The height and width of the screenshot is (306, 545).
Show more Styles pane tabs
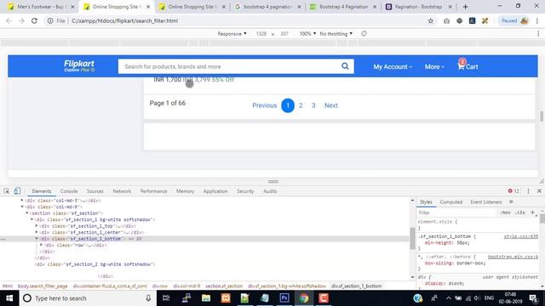click(x=511, y=202)
